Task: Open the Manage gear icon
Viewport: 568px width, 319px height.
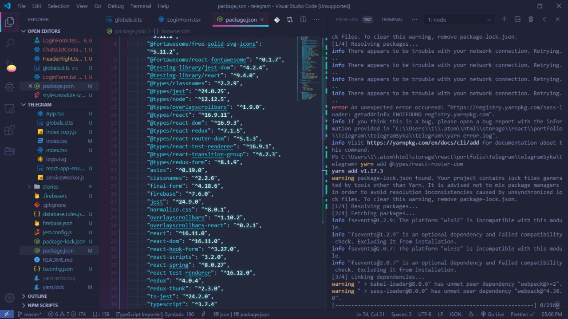Action: click(9, 297)
